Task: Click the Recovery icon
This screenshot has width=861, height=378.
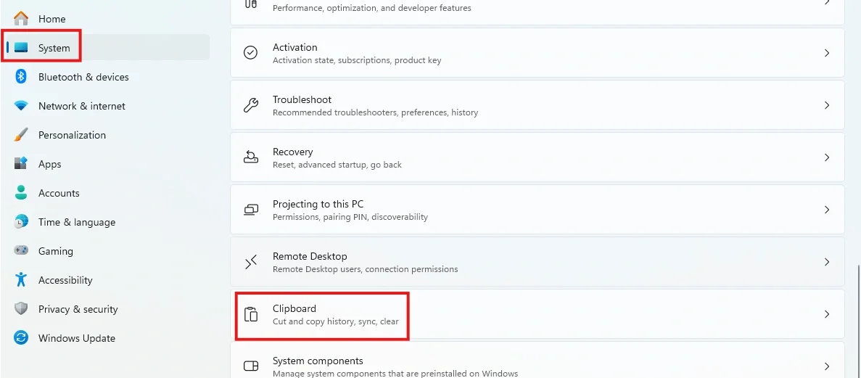Action: pos(251,157)
